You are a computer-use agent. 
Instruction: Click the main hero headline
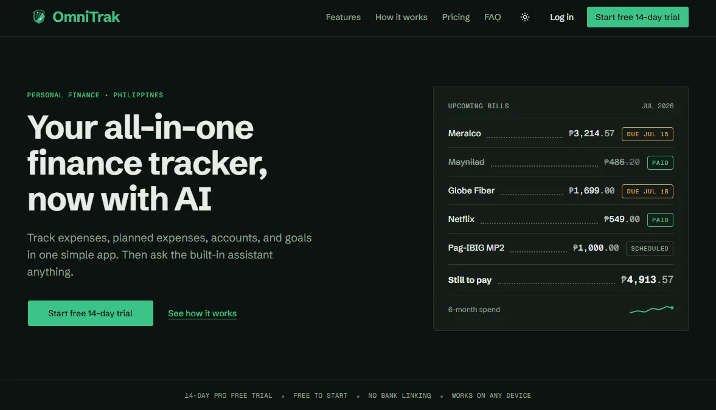tap(147, 163)
